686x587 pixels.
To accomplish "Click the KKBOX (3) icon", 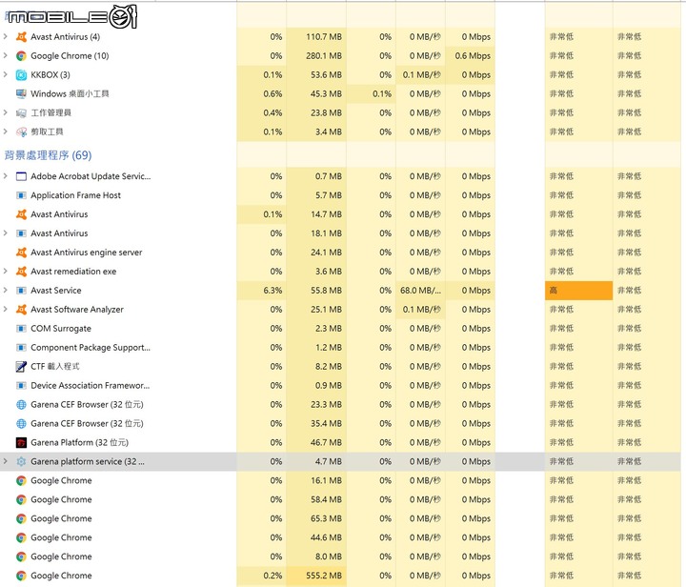I will [21, 74].
